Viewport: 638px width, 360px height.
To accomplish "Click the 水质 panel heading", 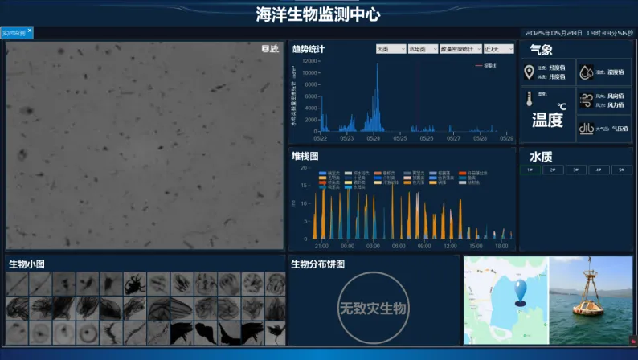I will (541, 157).
